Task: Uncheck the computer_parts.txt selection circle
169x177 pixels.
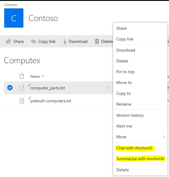Action: pyautogui.click(x=10, y=88)
